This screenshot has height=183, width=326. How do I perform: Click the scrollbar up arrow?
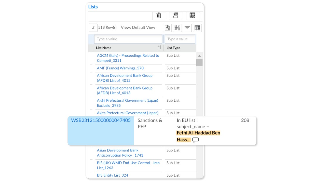click(x=199, y=56)
